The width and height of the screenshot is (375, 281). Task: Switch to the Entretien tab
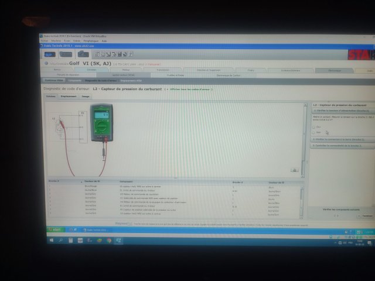(x=91, y=70)
